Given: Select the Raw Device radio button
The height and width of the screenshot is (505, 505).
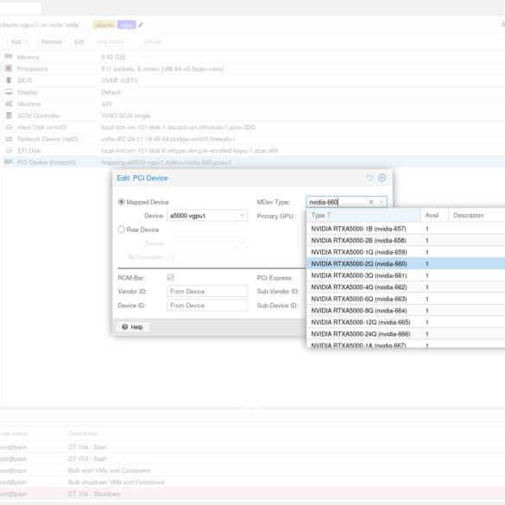Looking at the screenshot, I should point(121,230).
